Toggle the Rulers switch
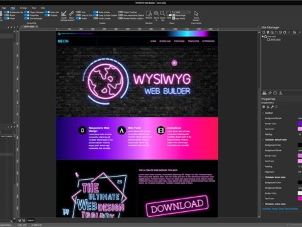 (79, 18)
